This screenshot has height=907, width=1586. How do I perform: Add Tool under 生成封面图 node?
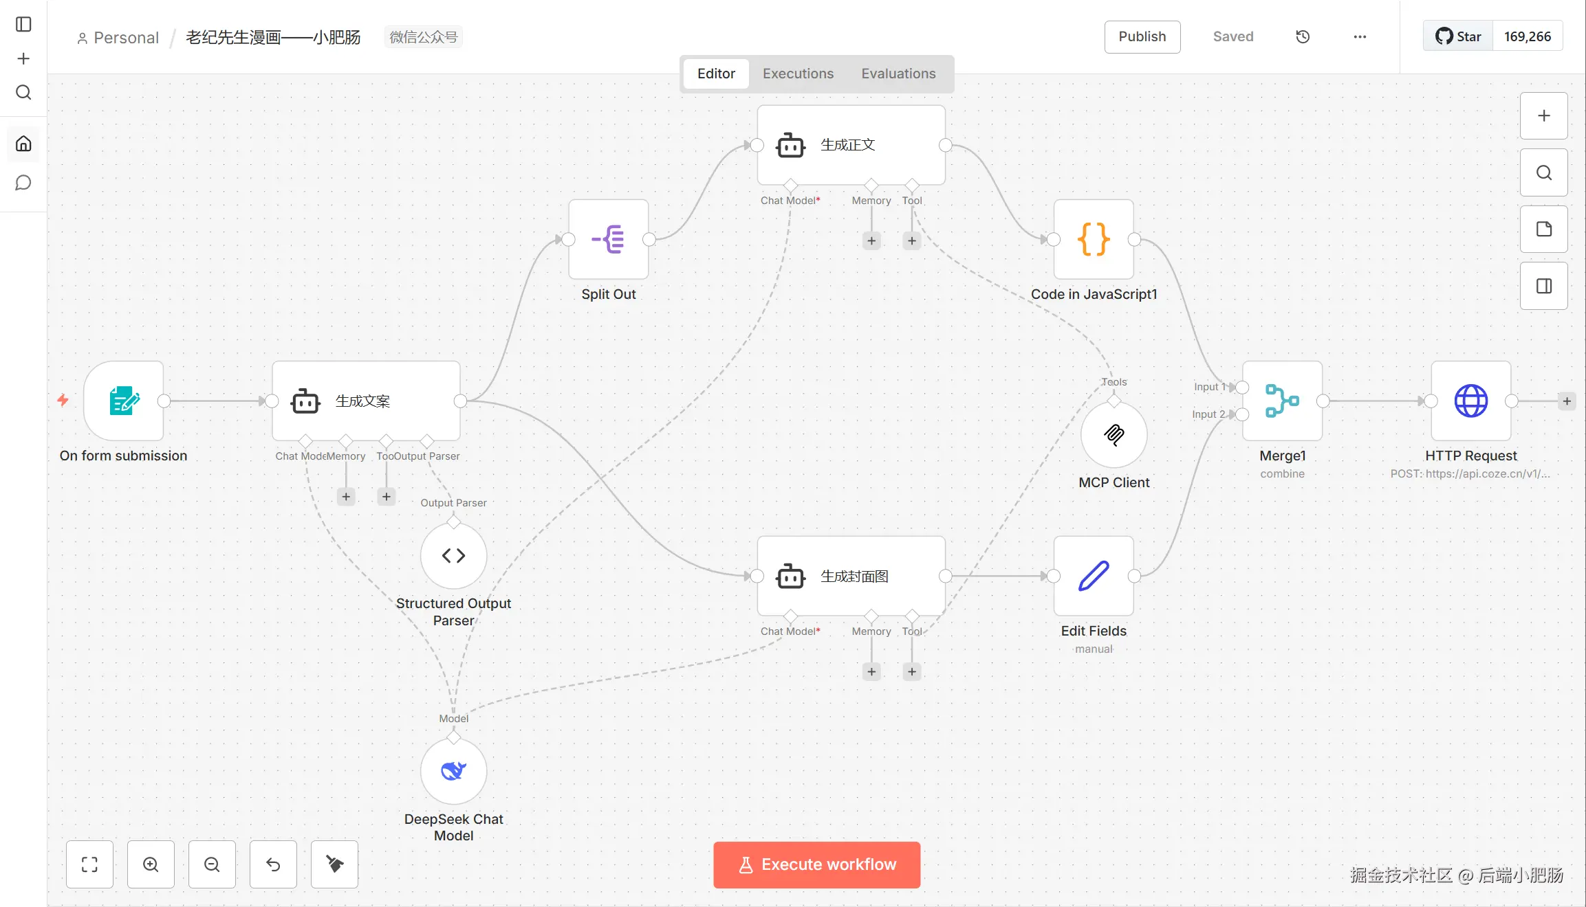point(912,672)
